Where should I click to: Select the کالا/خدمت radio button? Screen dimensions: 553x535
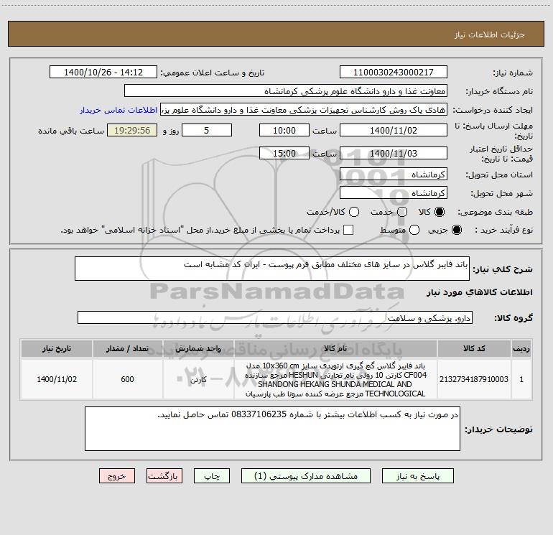[x=354, y=212]
